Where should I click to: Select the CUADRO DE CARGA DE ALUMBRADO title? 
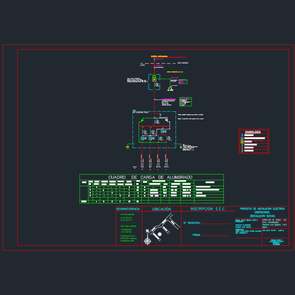coord(150,177)
